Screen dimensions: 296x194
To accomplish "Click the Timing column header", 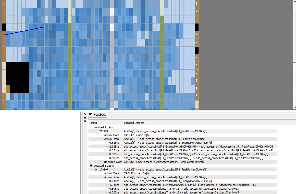I will click(x=105, y=123).
